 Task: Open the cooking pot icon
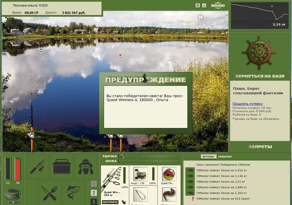tap(12, 195)
